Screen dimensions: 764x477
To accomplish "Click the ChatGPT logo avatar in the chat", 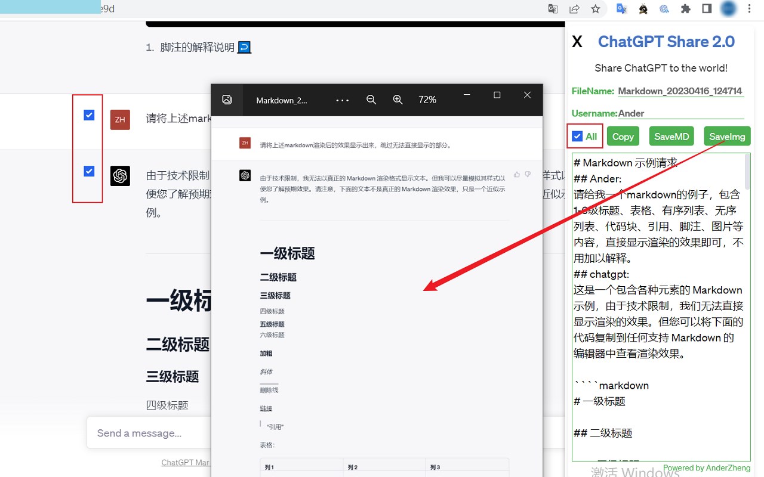I will (x=120, y=176).
